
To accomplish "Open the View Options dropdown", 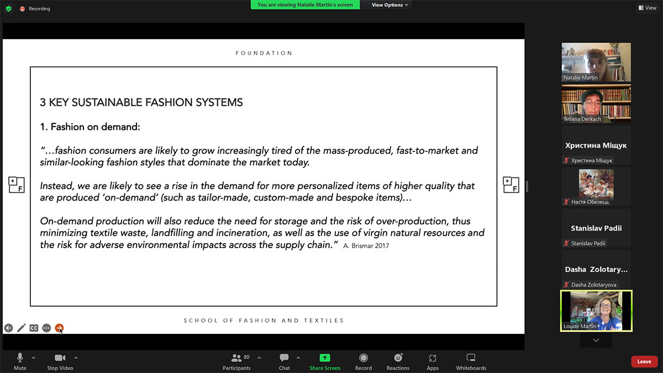I will [390, 5].
